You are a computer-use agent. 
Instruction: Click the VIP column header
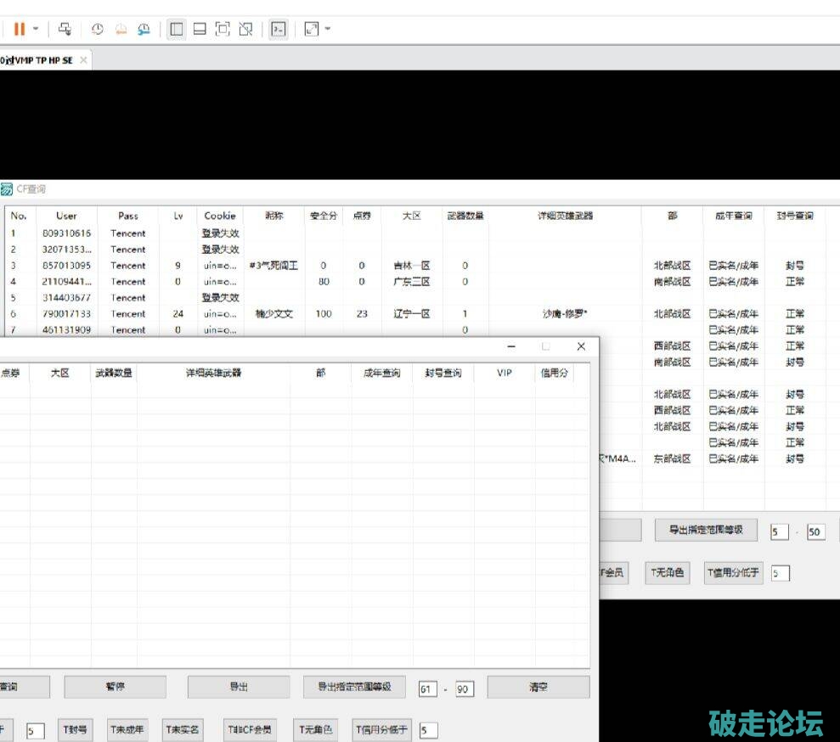click(x=505, y=373)
